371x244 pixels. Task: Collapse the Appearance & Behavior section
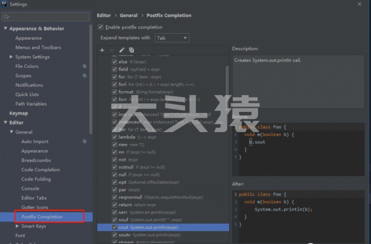pyautogui.click(x=5, y=29)
